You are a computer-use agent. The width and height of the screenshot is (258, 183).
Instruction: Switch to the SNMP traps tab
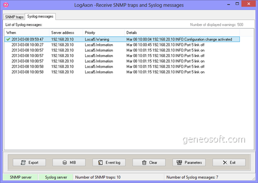pos(14,17)
